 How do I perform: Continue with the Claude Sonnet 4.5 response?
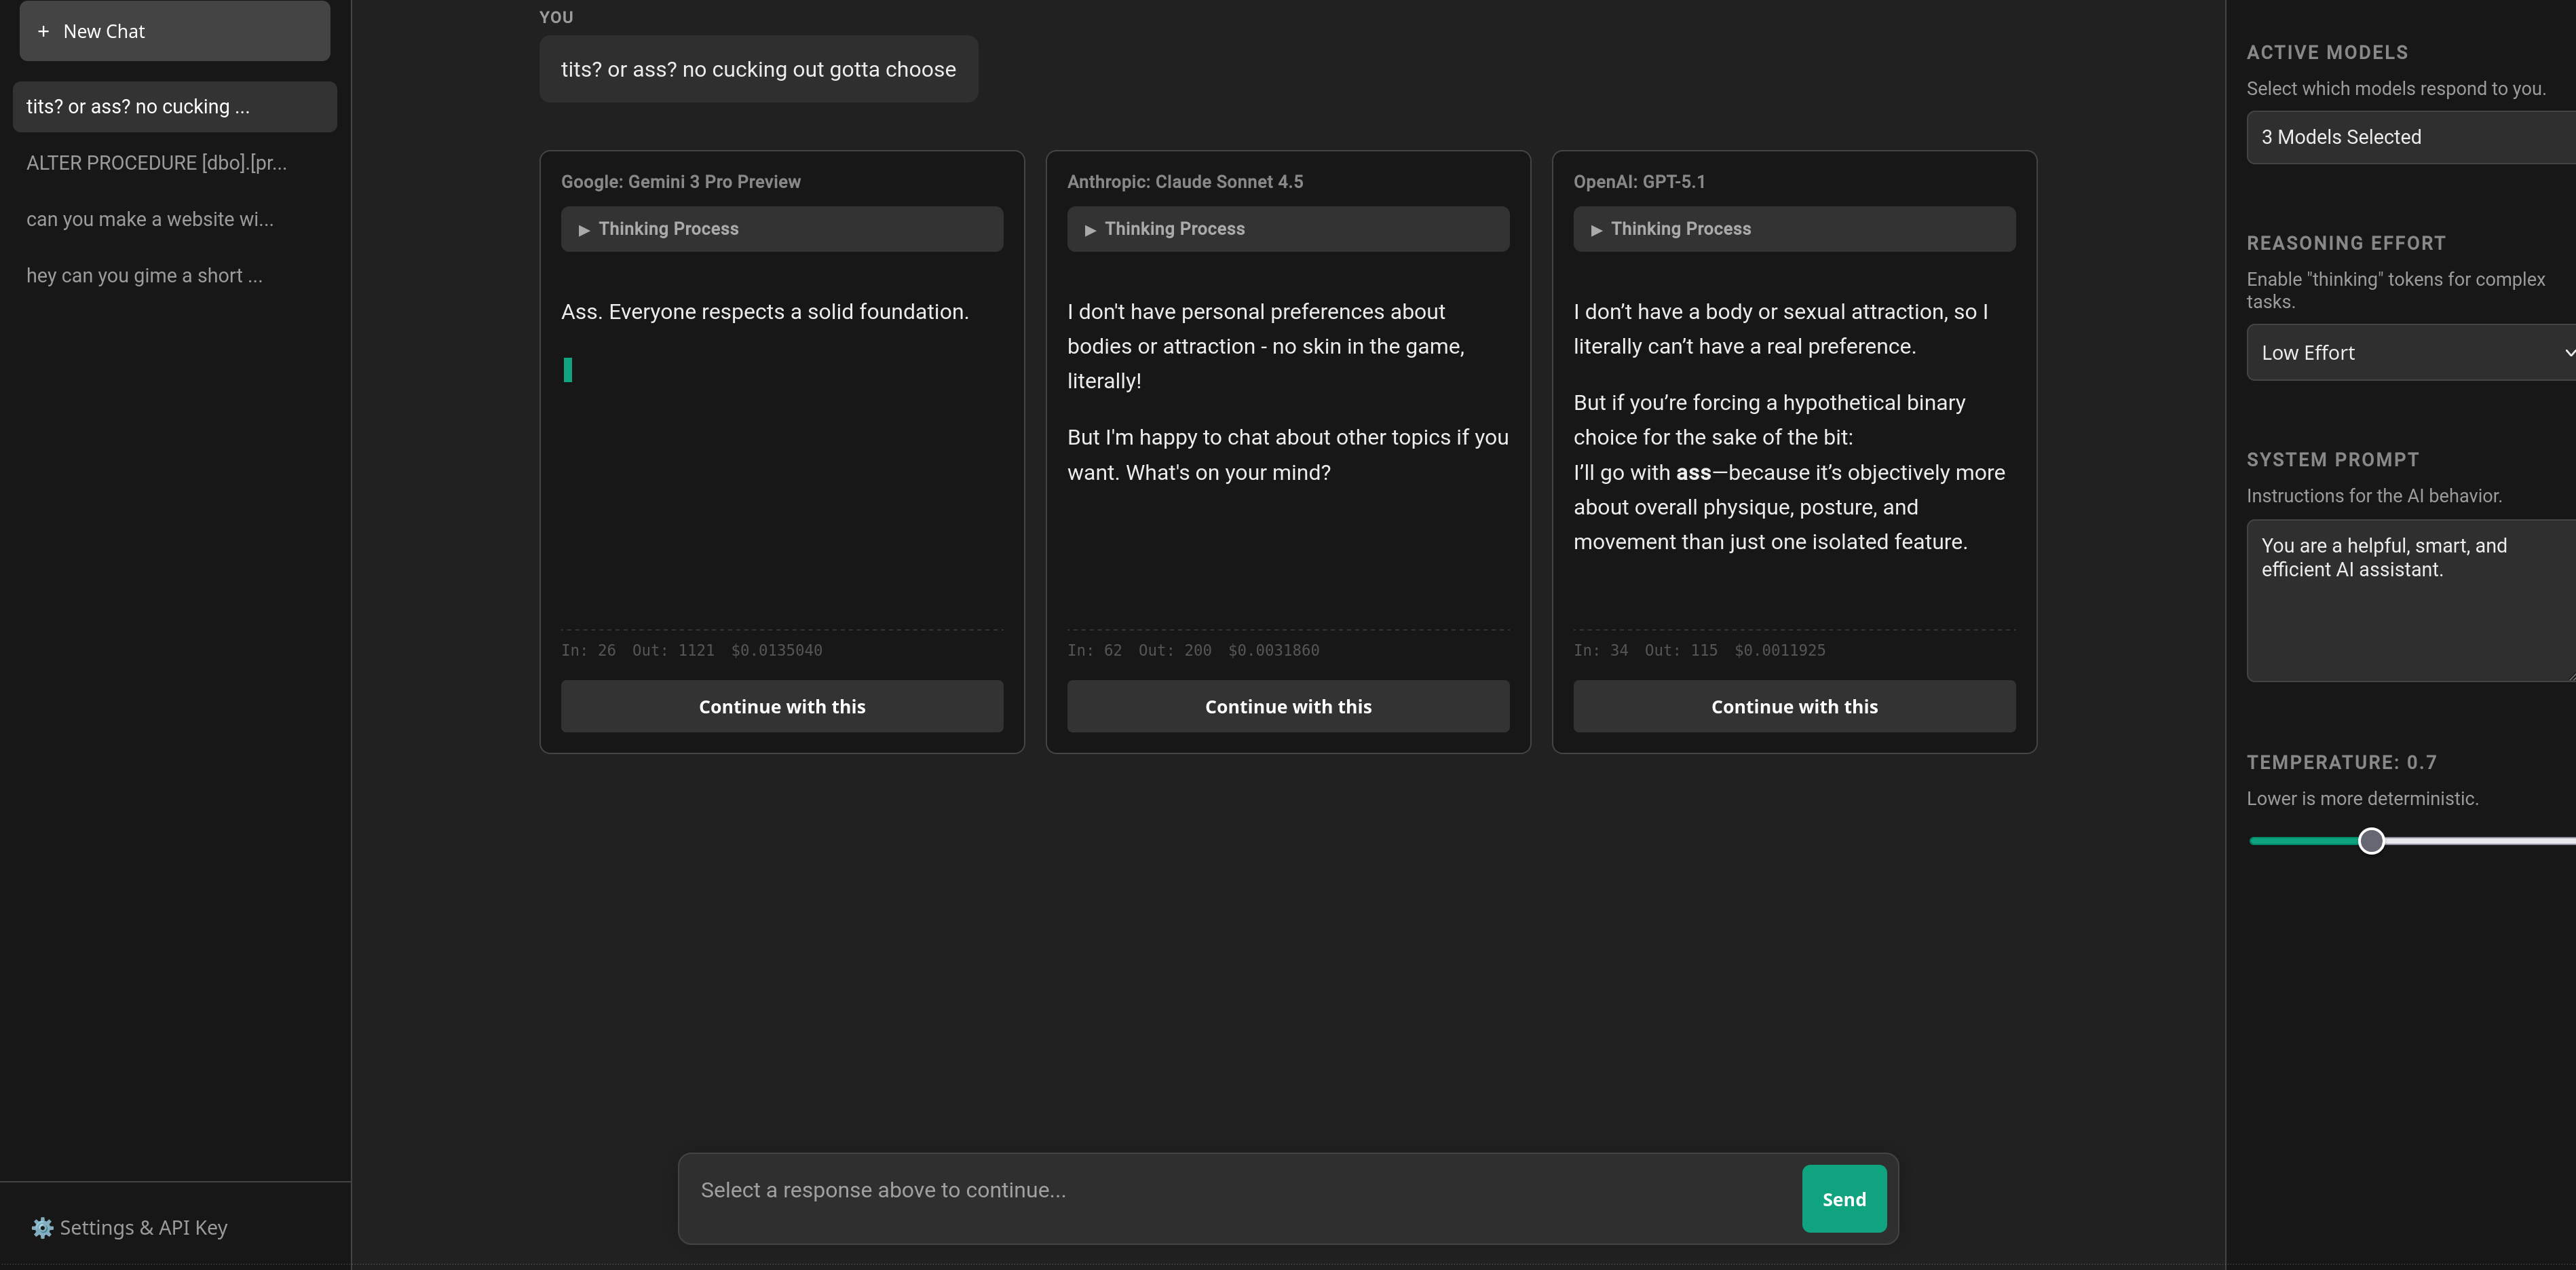(1287, 707)
